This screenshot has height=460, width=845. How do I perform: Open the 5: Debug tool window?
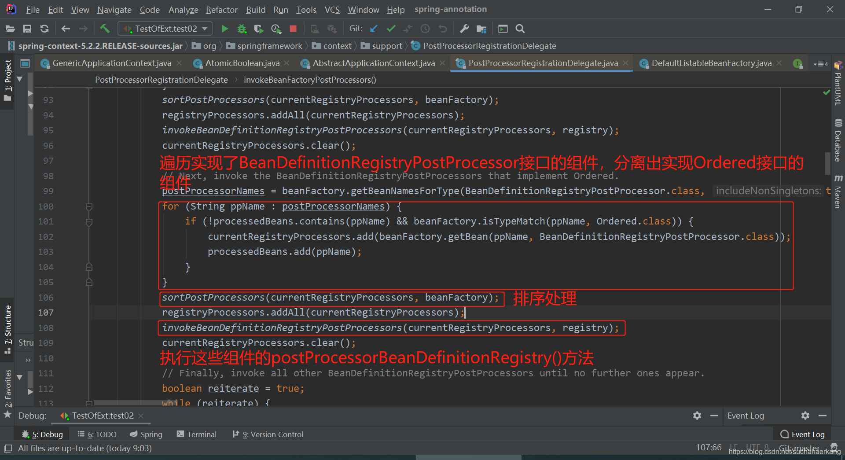(42, 434)
